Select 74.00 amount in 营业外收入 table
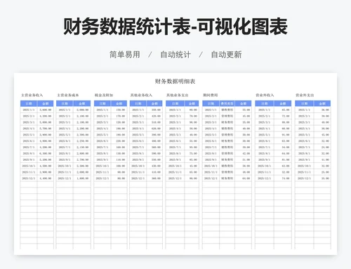 [286, 178]
